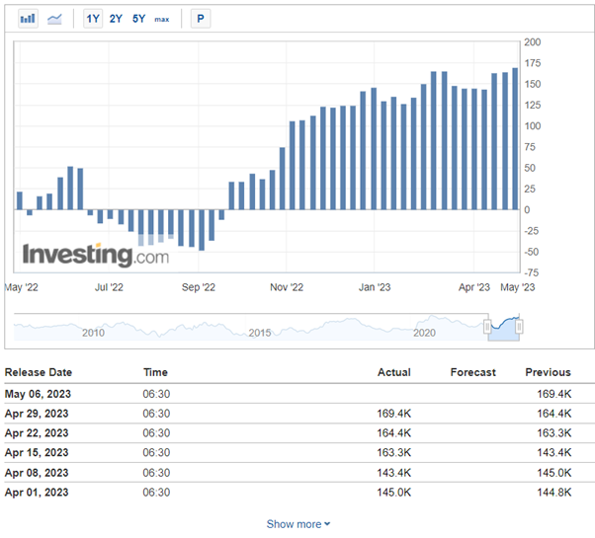
Task: Click the left handle of range navigator
Action: coord(487,326)
